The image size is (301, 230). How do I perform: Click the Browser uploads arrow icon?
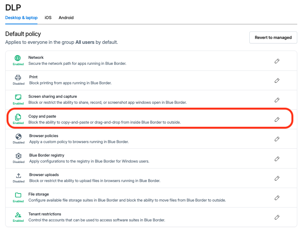point(18,175)
